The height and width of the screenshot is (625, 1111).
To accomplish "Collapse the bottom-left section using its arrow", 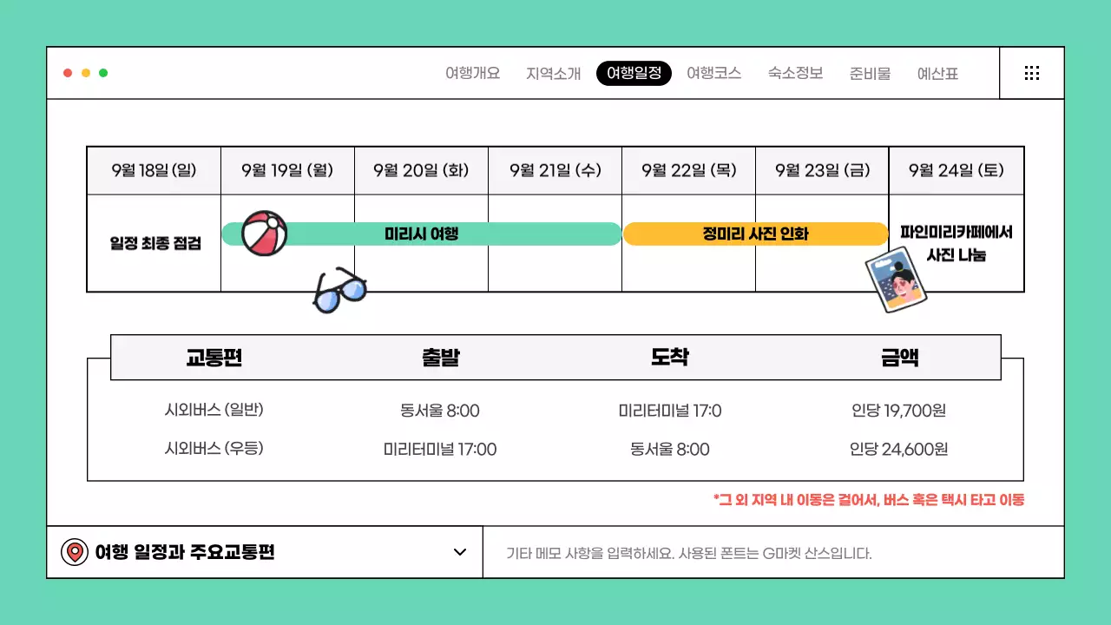I will 461,551.
